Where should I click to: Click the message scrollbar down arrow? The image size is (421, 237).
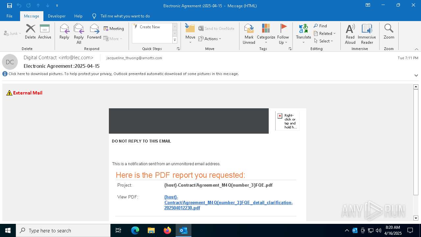416,218
